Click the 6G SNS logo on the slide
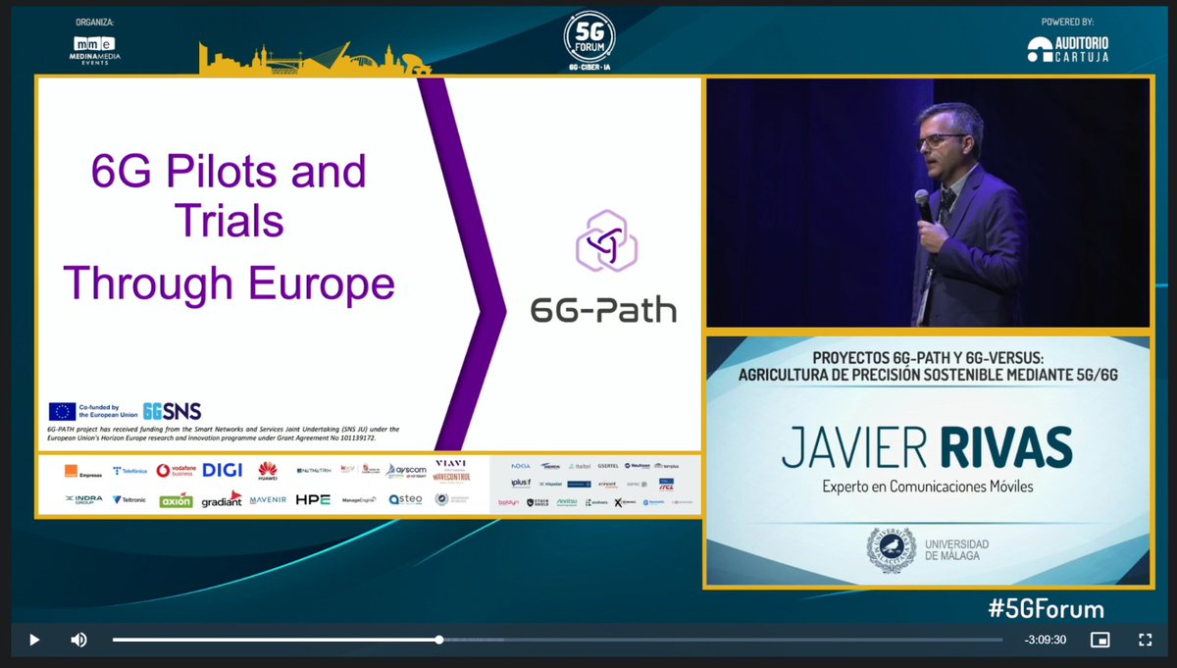Viewport: 1177px width, 668px height. point(172,411)
